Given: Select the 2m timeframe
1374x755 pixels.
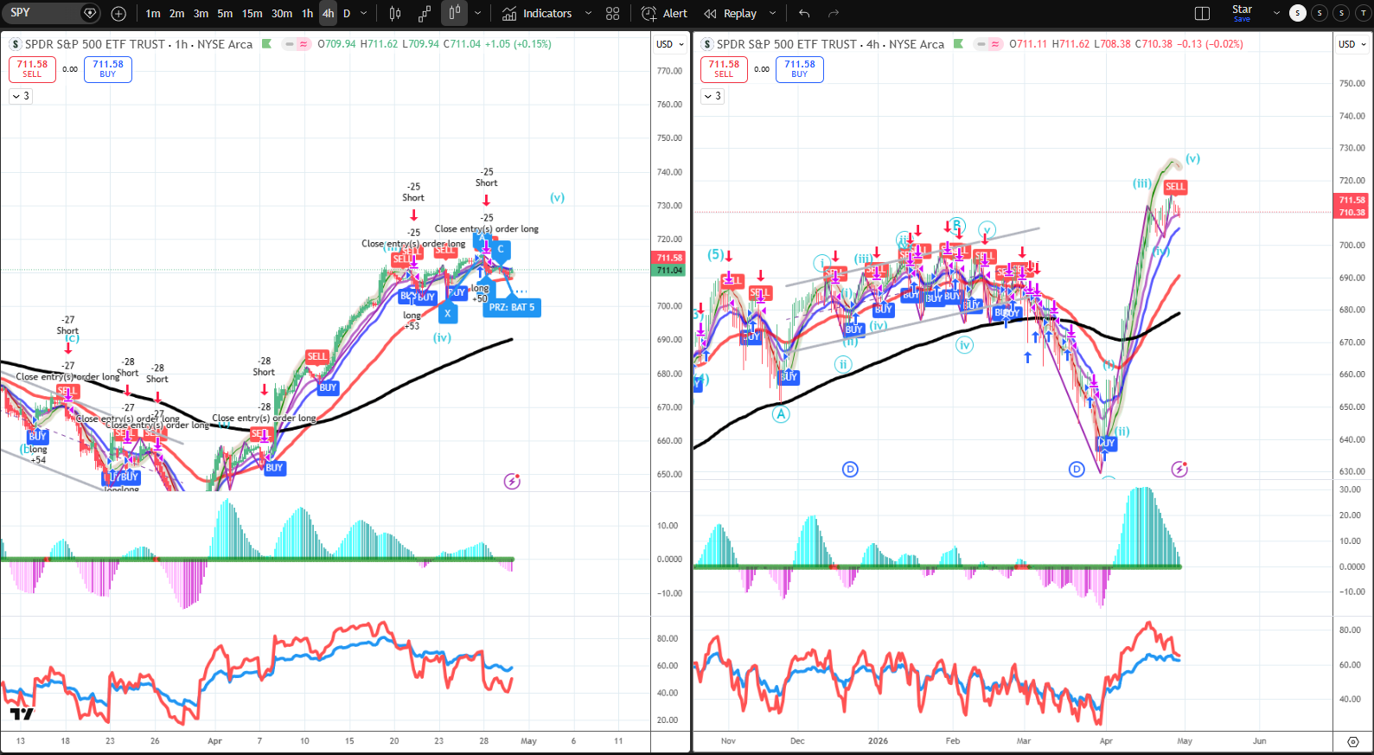Looking at the screenshot, I should (x=177, y=14).
